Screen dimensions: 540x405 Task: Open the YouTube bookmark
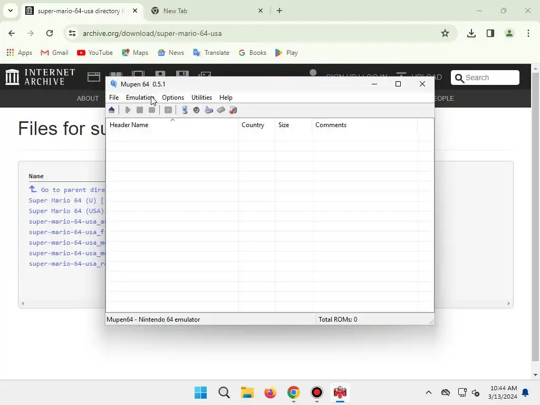[95, 53]
